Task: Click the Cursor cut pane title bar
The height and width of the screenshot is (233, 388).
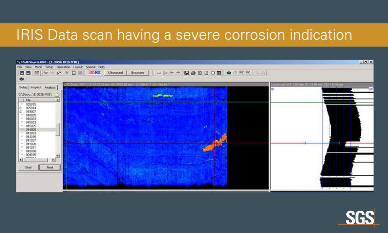Action: click(322, 84)
